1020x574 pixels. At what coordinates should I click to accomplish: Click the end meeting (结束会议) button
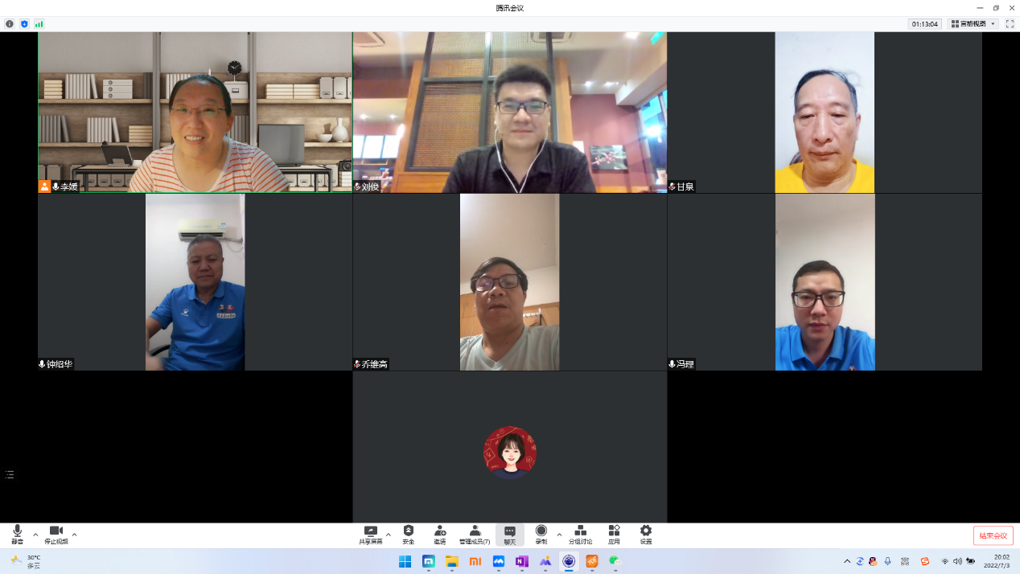point(993,535)
